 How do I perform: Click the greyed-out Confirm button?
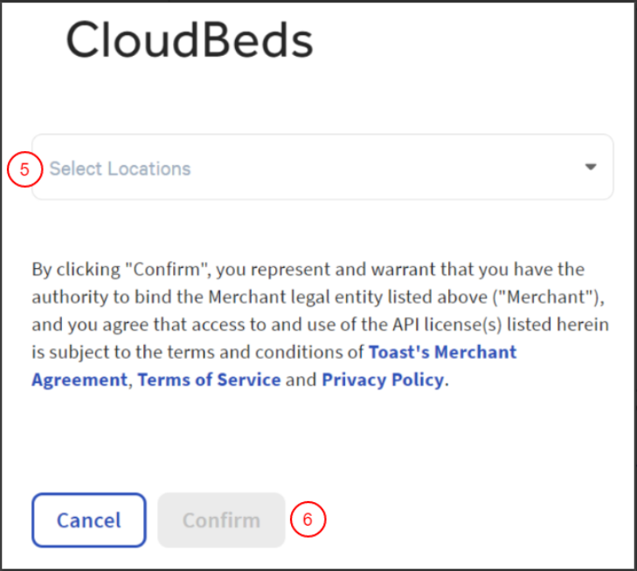coord(221,520)
